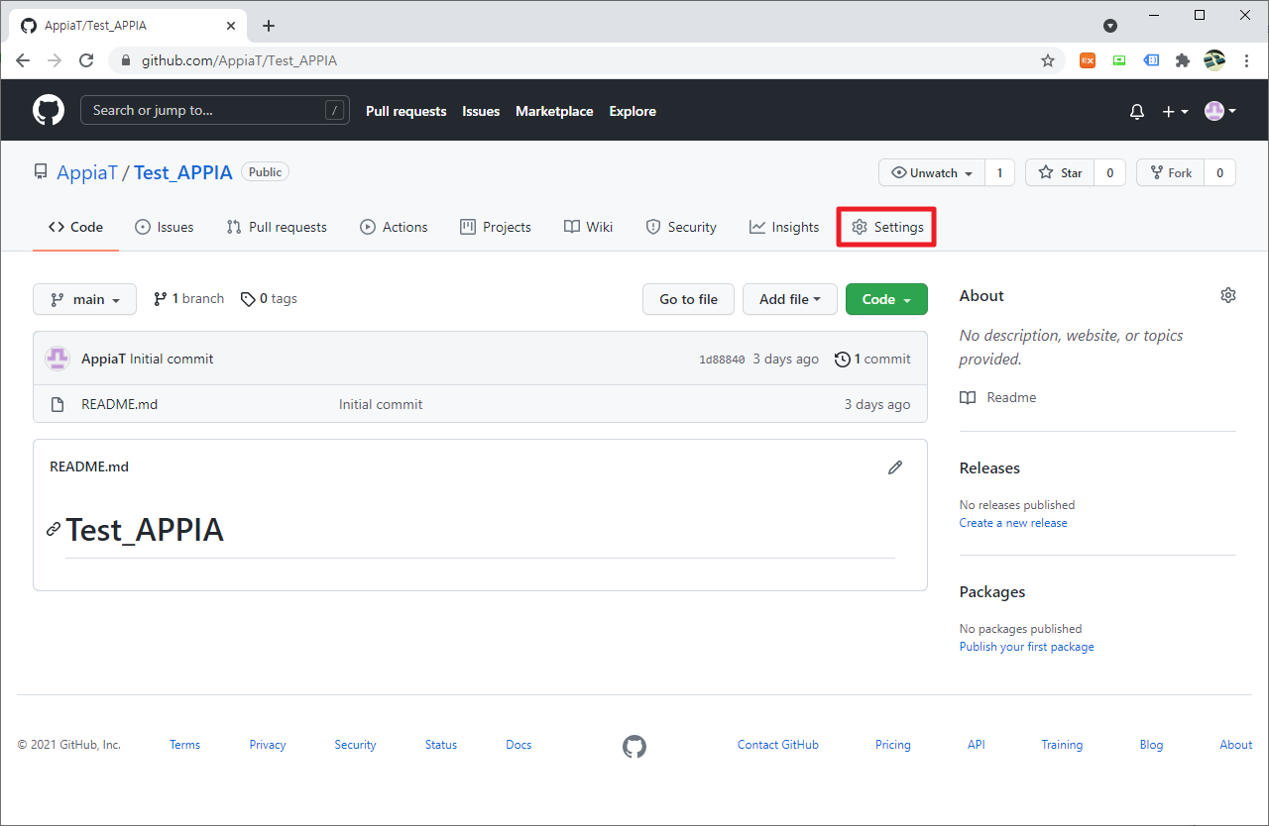Click the orange extension icon in toolbar
Screen dimensions: 1269x826
pos(1088,60)
